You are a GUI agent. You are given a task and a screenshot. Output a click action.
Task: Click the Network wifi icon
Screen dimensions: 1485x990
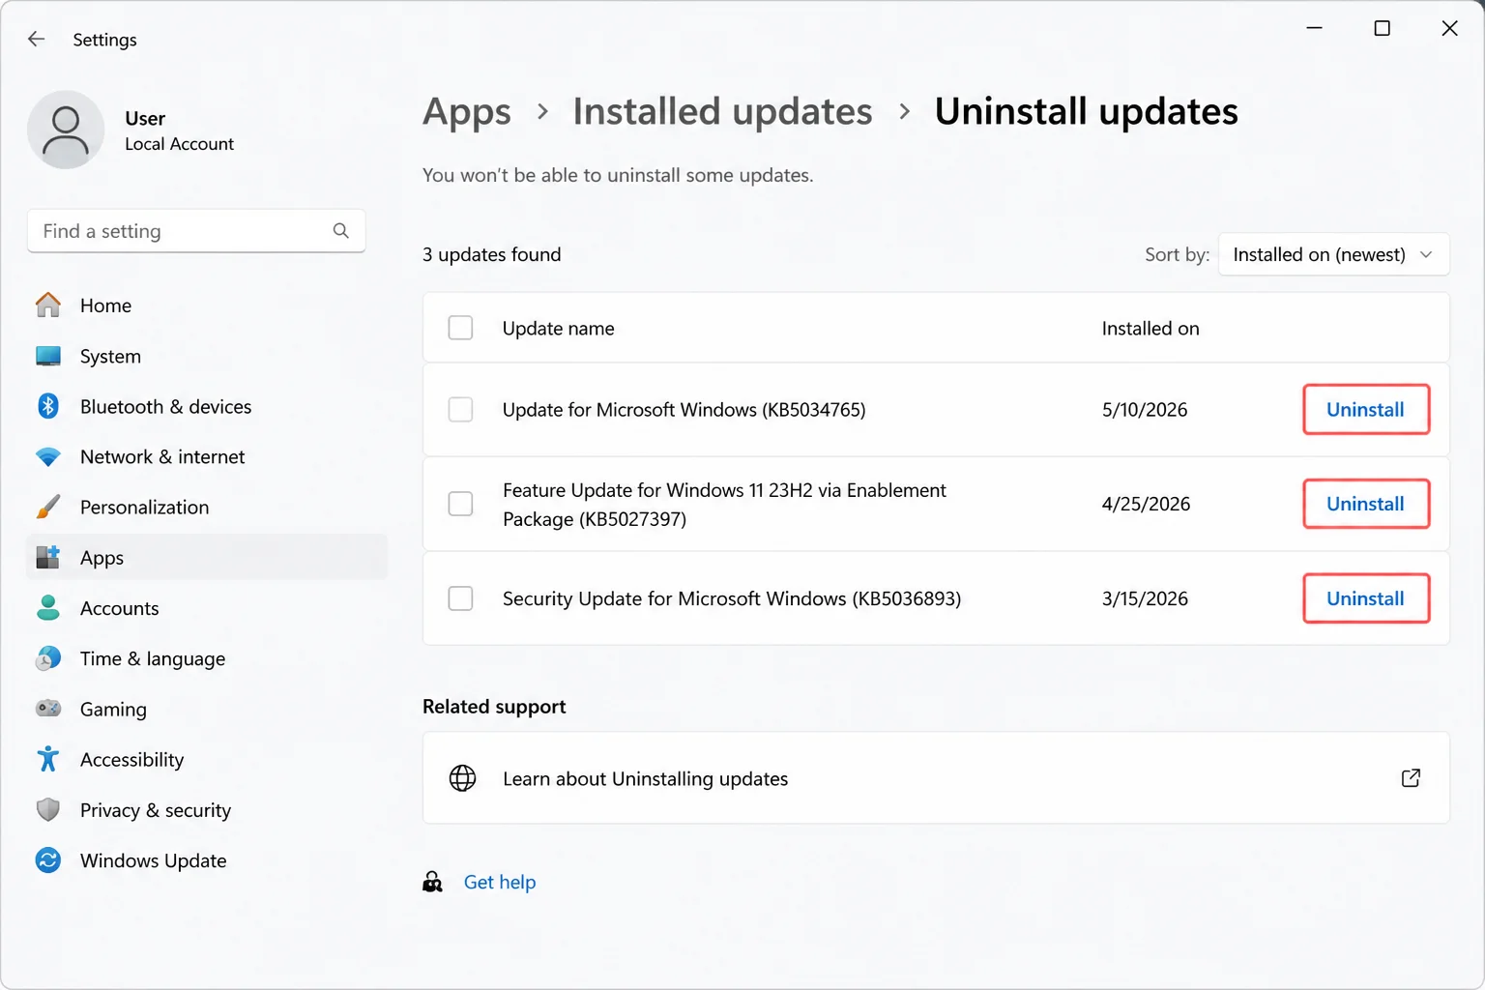tap(48, 456)
